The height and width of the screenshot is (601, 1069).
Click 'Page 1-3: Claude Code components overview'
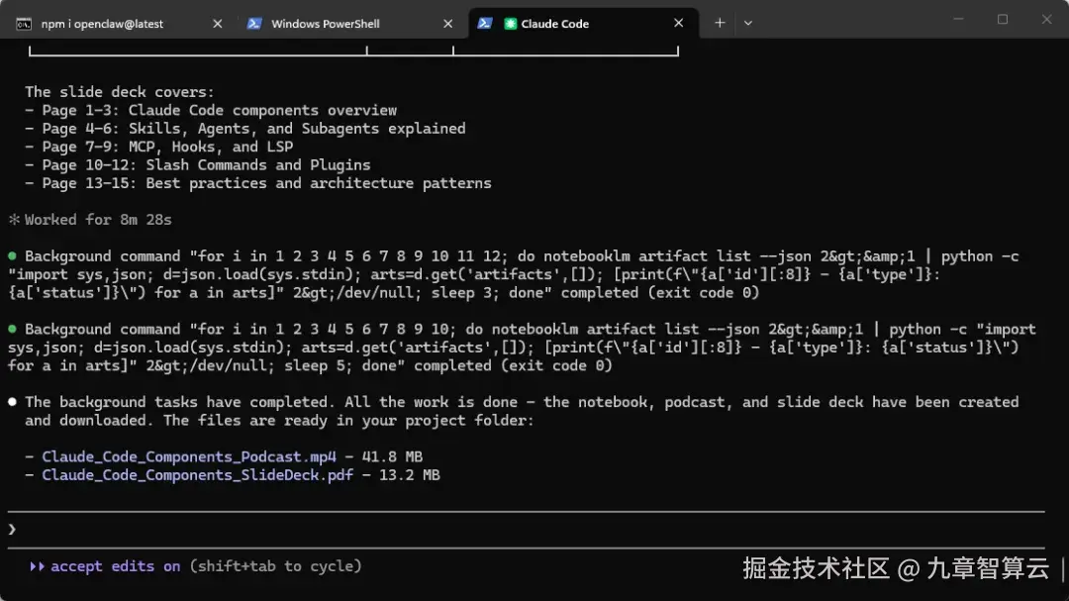[x=220, y=111]
